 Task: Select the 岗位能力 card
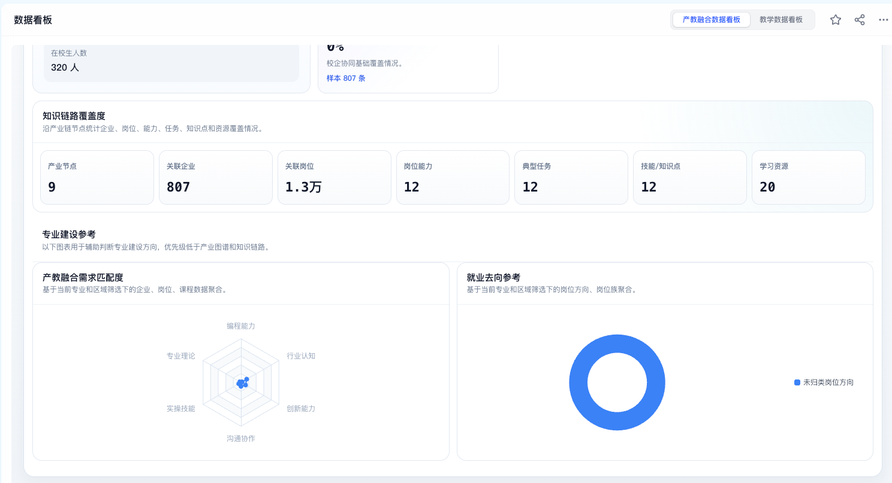[x=453, y=178]
